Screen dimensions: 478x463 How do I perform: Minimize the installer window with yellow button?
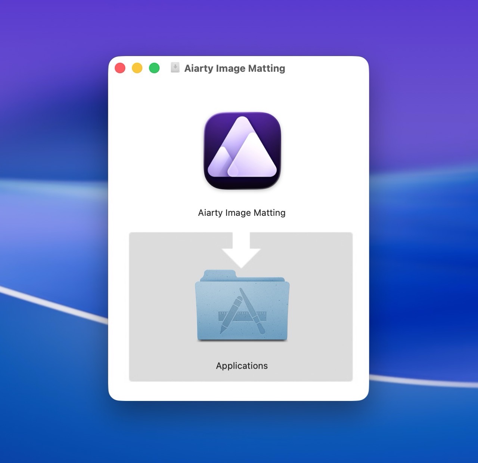click(137, 68)
